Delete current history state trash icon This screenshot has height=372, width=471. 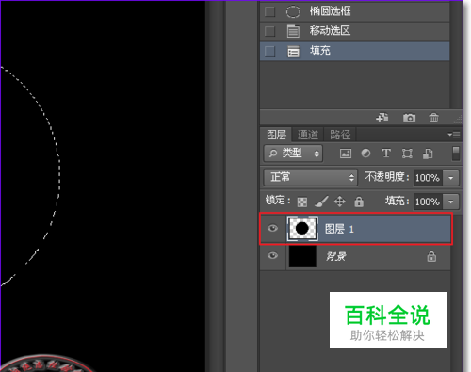coord(433,118)
